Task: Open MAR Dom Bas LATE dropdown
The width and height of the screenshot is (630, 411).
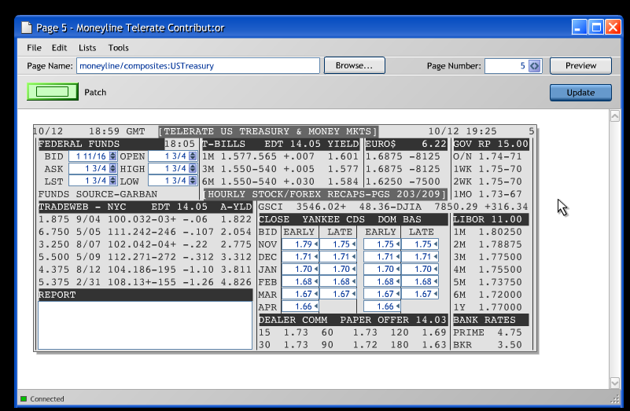Action: 435,294
